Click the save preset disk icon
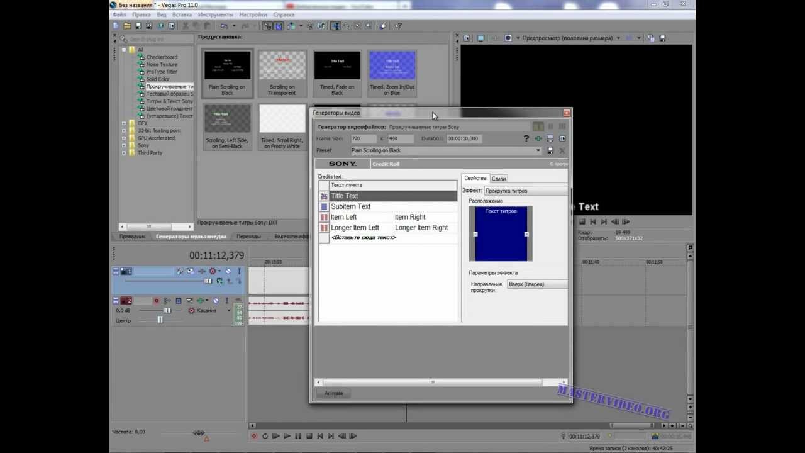 point(550,151)
